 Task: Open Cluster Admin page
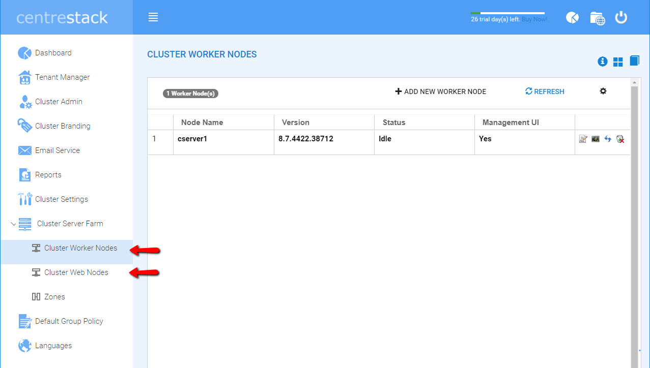tap(59, 102)
